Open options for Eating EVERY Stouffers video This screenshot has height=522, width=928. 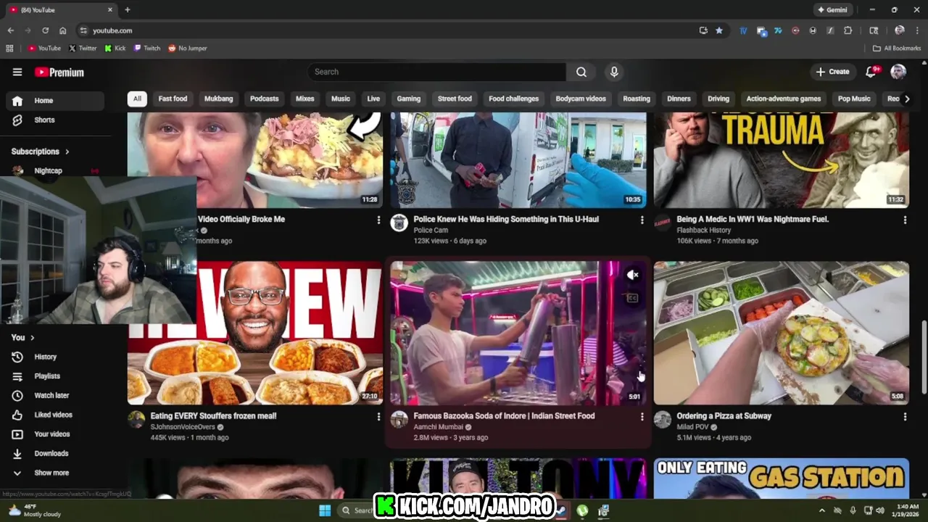378,417
